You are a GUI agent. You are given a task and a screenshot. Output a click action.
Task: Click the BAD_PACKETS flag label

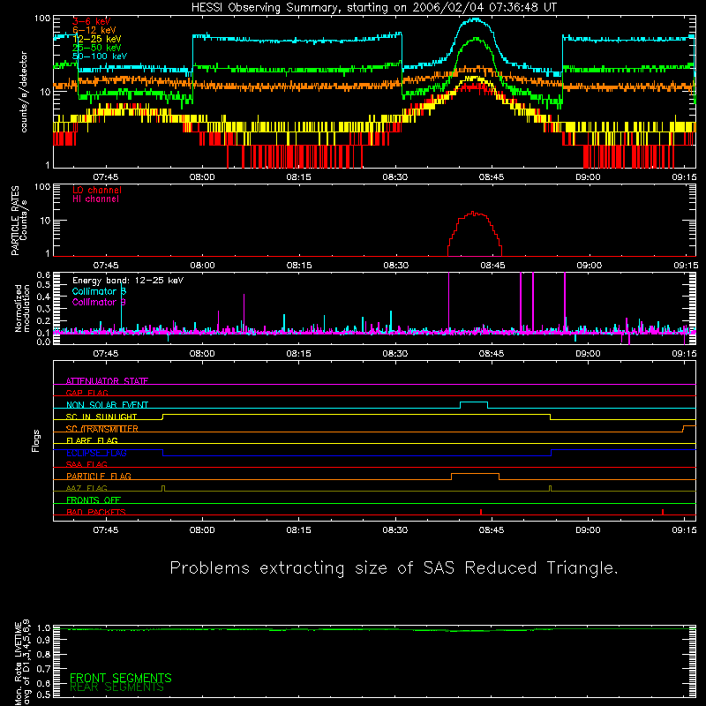(x=96, y=512)
